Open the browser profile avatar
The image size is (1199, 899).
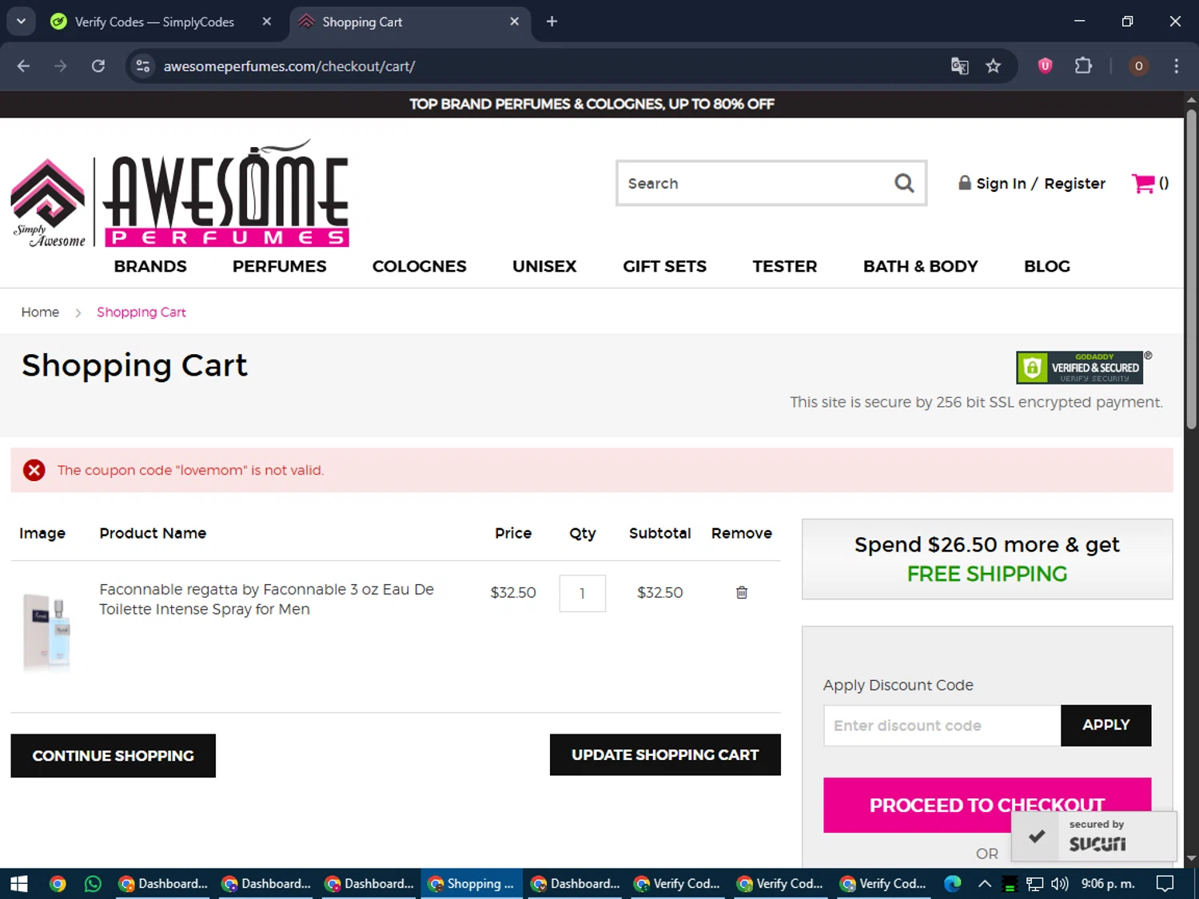tap(1138, 66)
